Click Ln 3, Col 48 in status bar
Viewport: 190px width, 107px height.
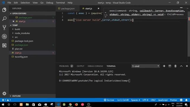click(x=123, y=100)
